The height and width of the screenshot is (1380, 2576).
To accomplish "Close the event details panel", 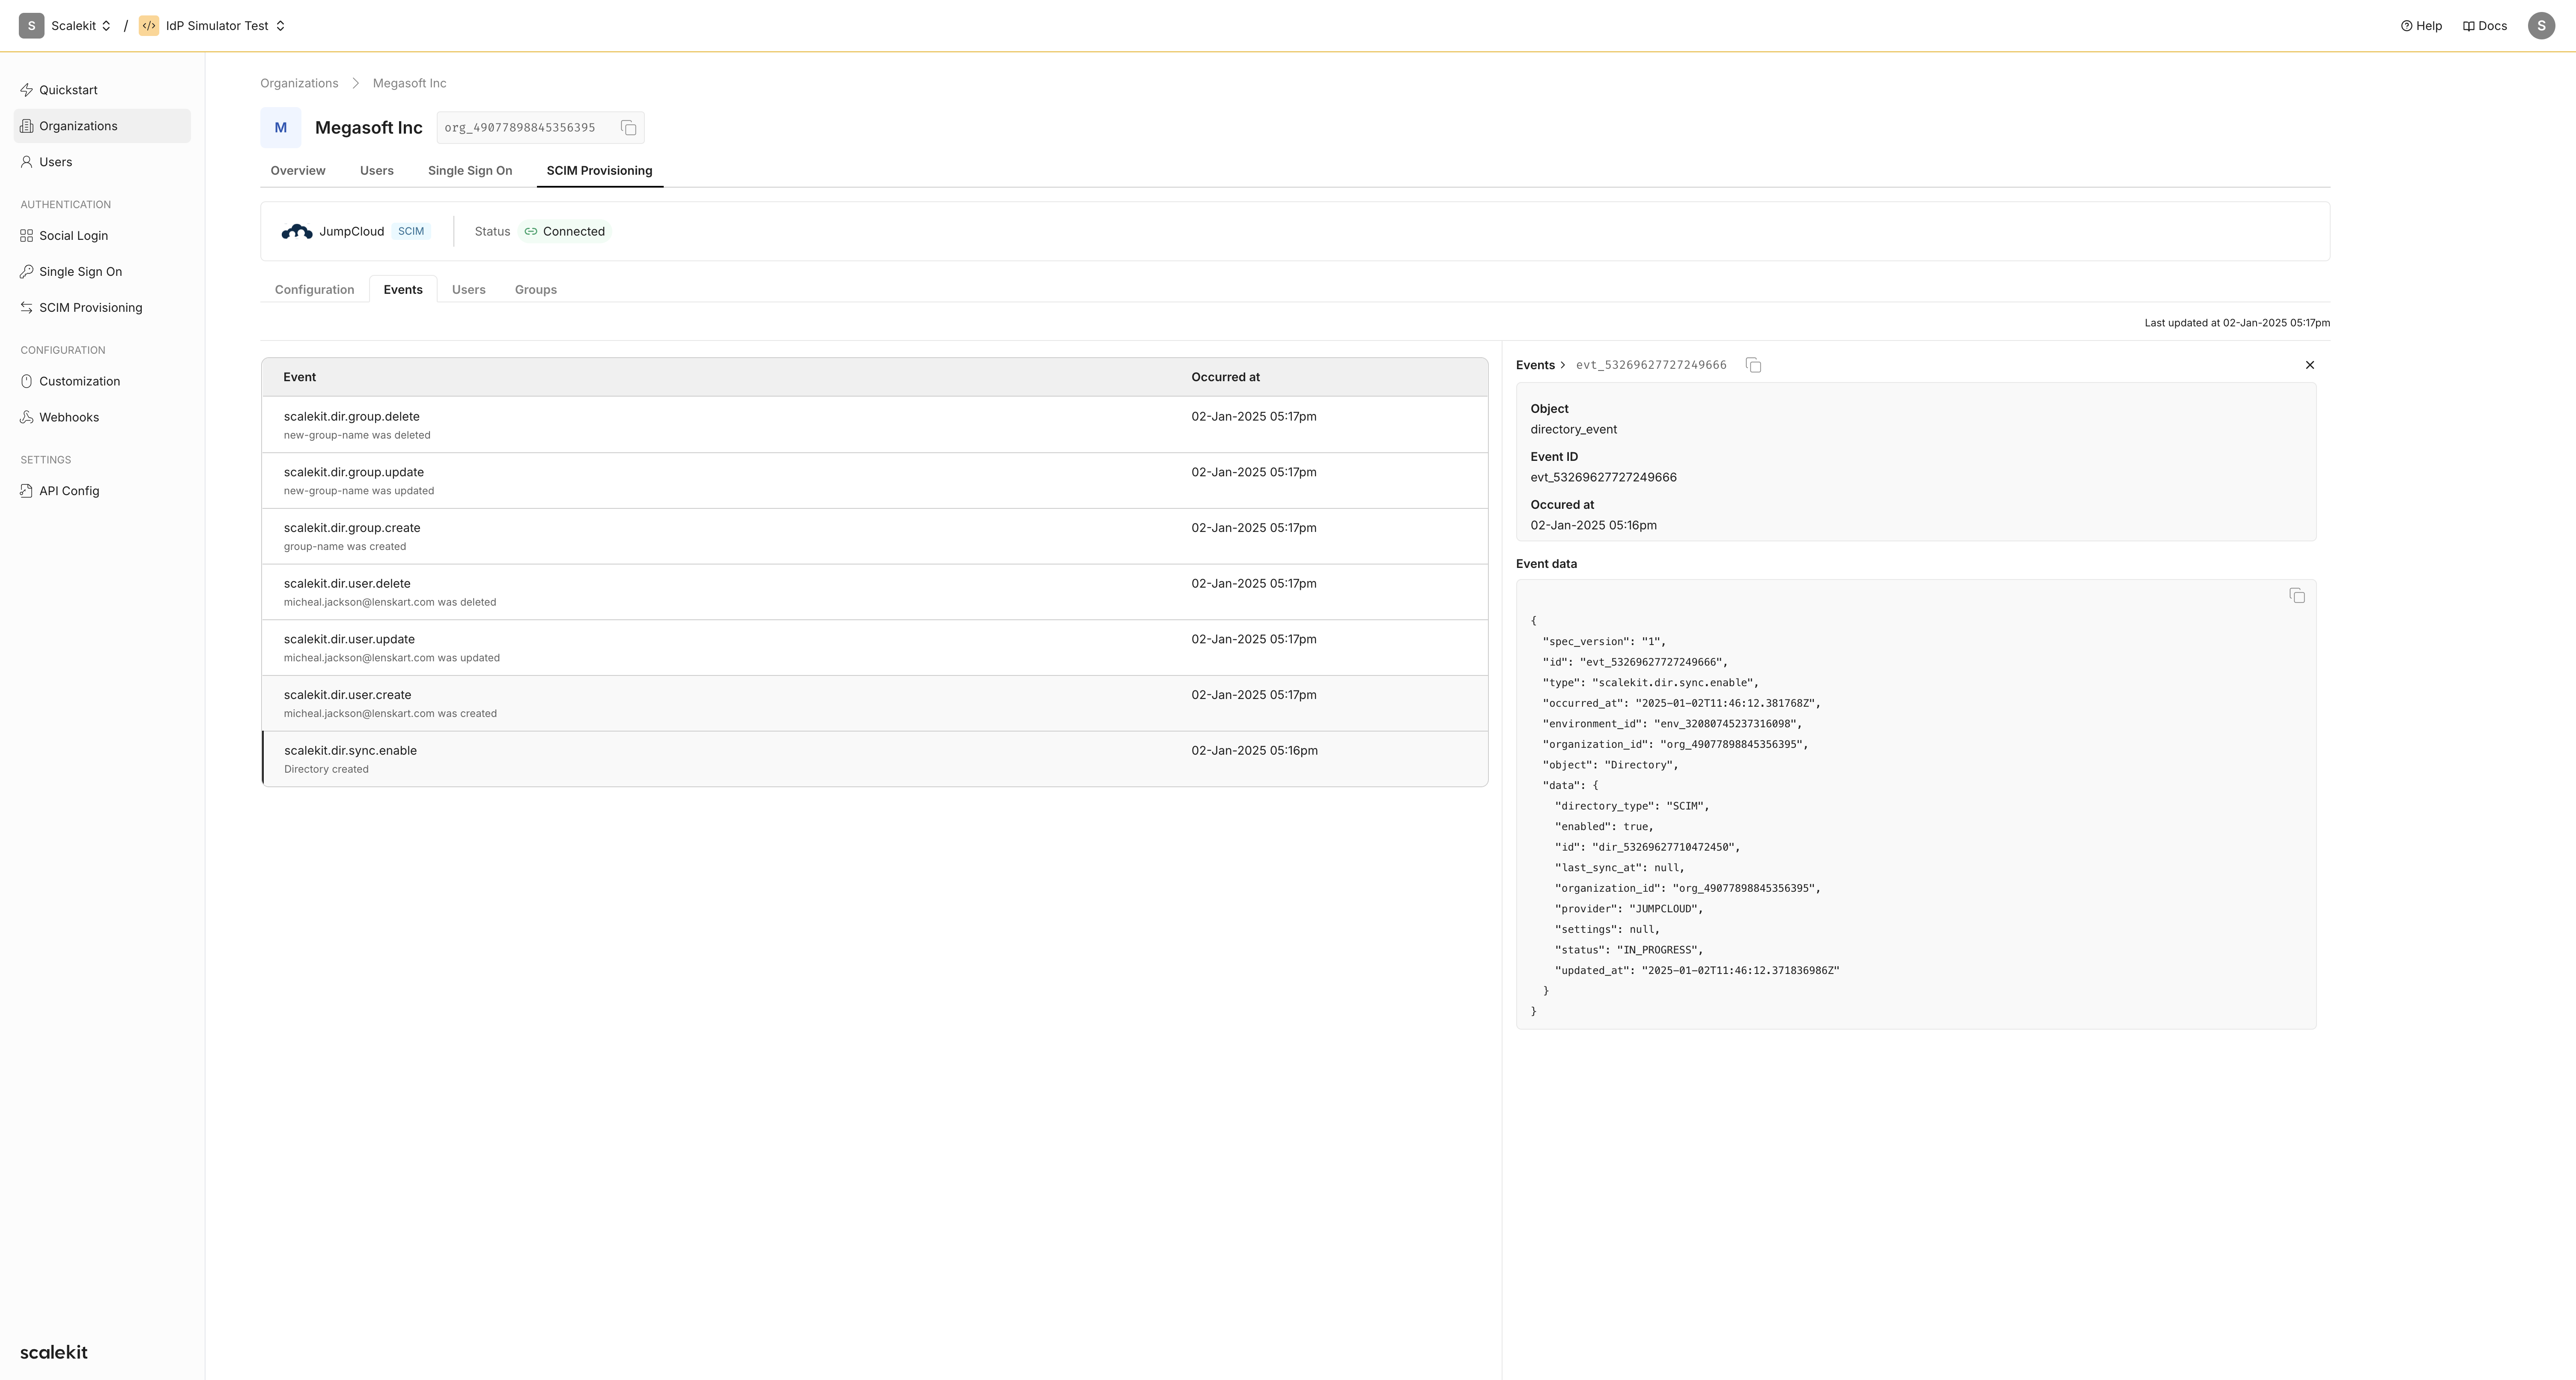I will 2310,365.
